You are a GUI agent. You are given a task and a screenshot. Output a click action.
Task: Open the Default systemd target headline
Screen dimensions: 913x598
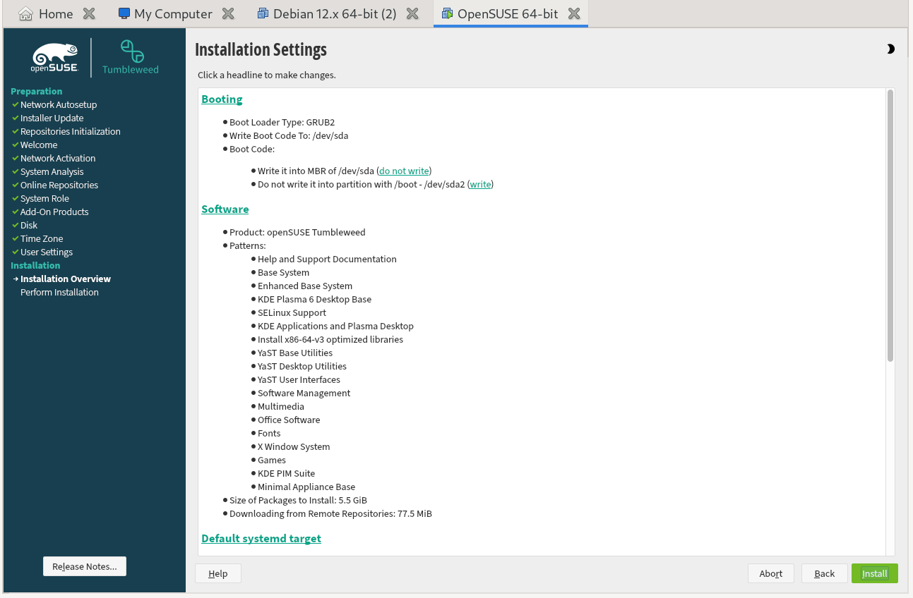click(x=261, y=539)
